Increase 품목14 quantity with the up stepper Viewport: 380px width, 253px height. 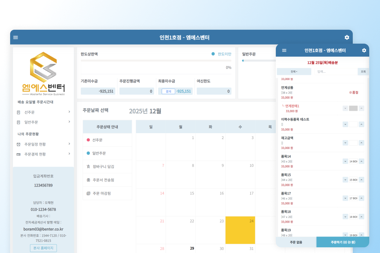pos(361,161)
